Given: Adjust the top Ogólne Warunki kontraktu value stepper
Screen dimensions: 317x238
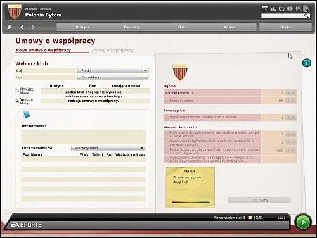Looking at the screenshot, I should 291,92.
